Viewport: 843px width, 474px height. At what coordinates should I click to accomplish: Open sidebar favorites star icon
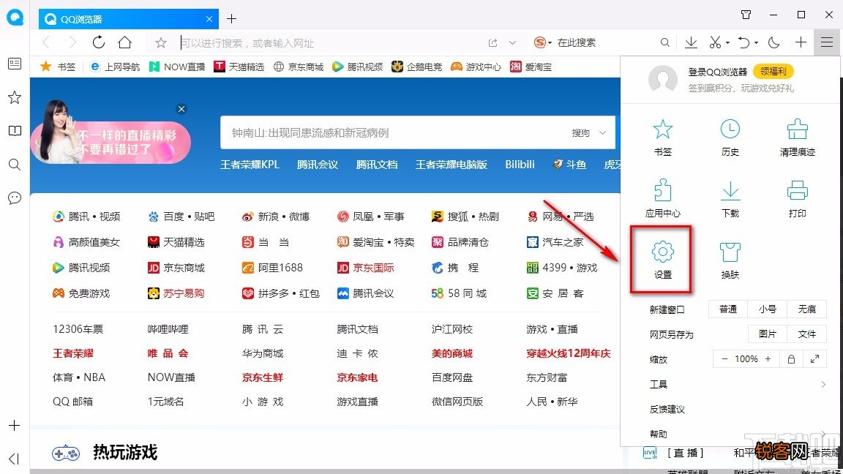point(15,97)
